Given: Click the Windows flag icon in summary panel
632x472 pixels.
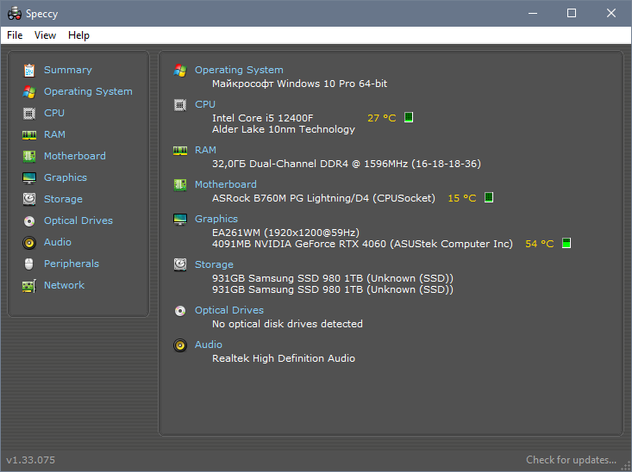Looking at the screenshot, I should point(180,71).
